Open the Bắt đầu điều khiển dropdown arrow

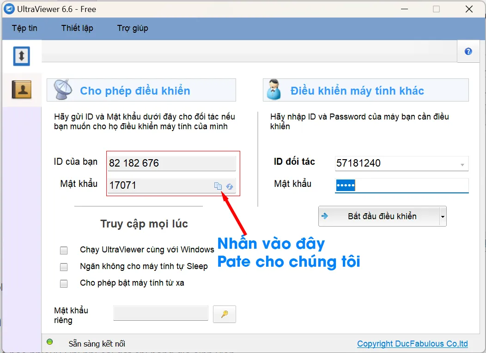pyautogui.click(x=443, y=216)
